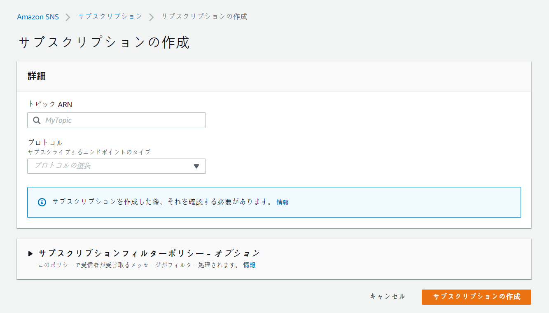Click the プロトコル field label
The height and width of the screenshot is (313, 549).
click(x=45, y=143)
